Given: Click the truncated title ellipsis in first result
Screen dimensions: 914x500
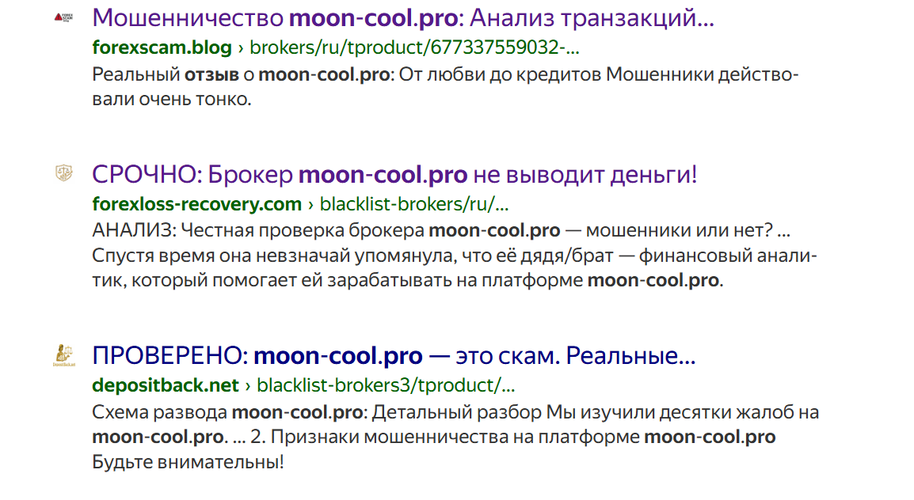Looking at the screenshot, I should point(703,17).
